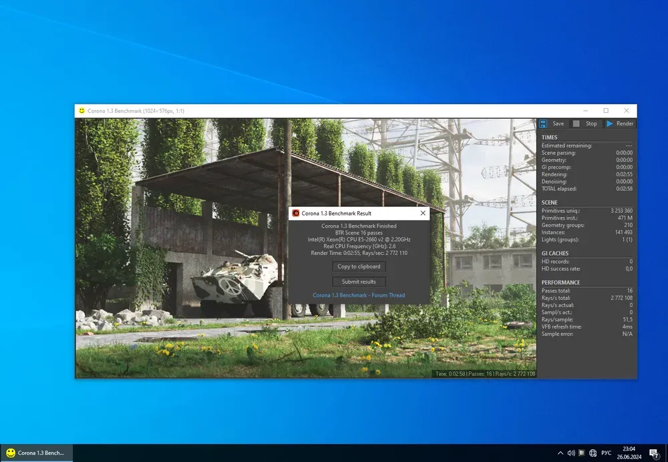The image size is (668, 462).
Task: Click the Save button with floppy disk icon
Action: coord(552,124)
